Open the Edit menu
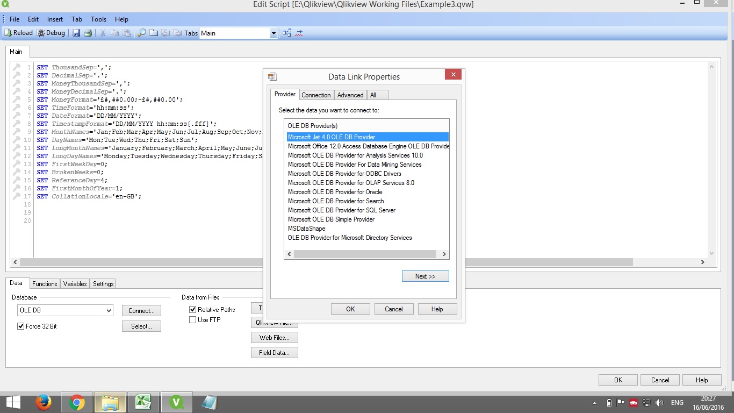 coord(33,19)
